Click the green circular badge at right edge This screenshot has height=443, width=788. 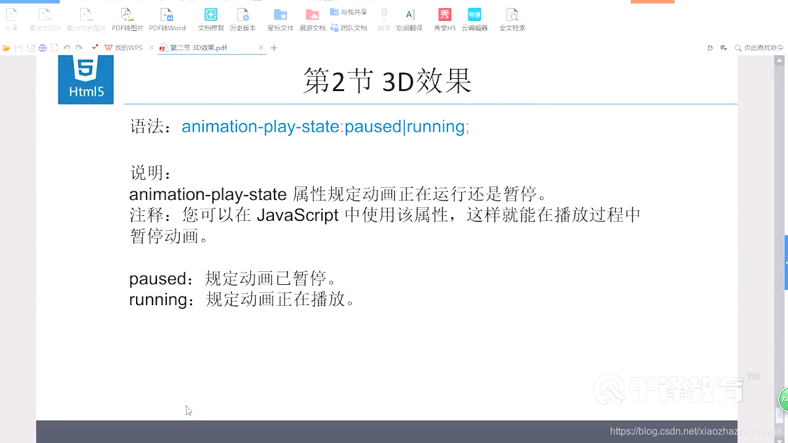pyautogui.click(x=784, y=399)
